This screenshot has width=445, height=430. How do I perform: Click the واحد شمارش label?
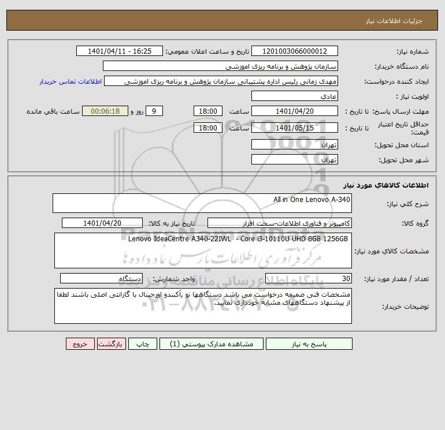point(174,279)
